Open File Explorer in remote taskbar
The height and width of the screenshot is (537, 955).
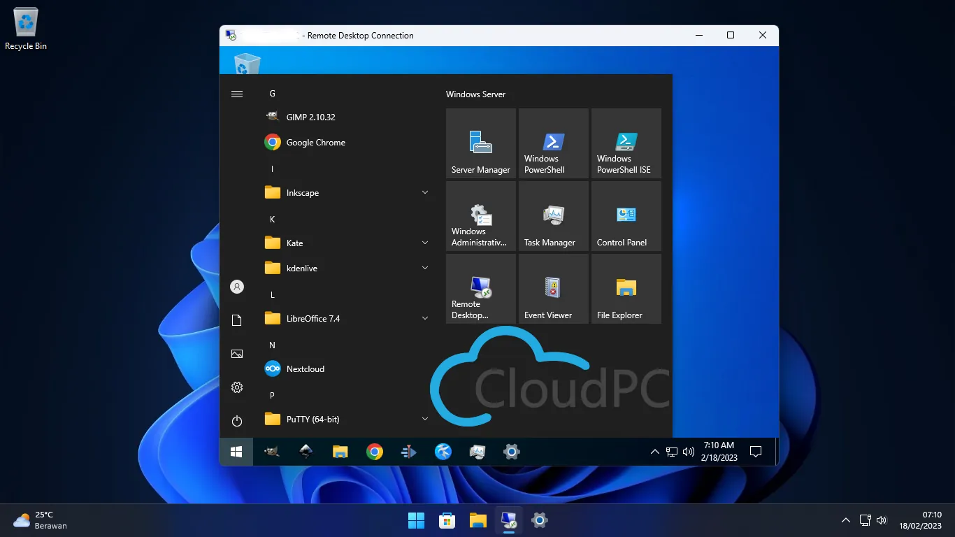(x=340, y=452)
